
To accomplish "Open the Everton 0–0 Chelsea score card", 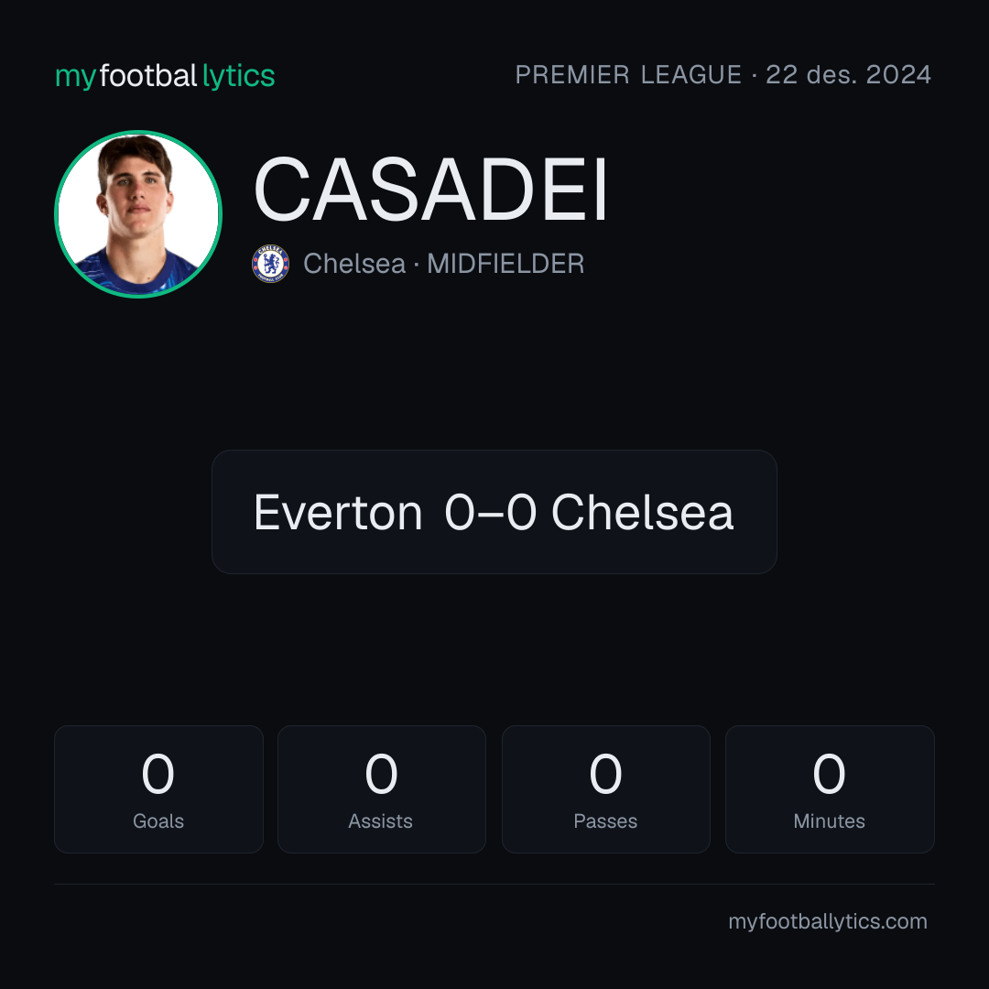I will coord(494,512).
